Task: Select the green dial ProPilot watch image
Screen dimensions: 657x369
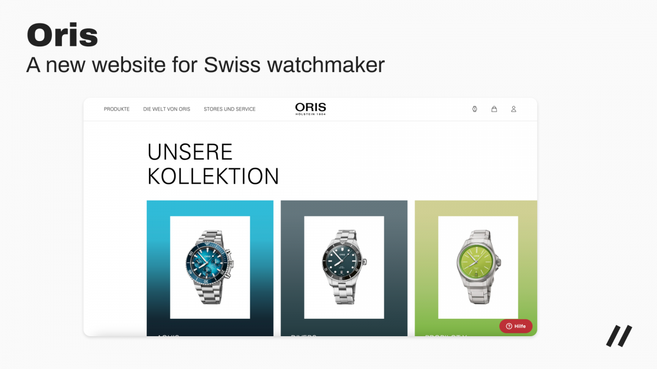Action: pos(478,267)
